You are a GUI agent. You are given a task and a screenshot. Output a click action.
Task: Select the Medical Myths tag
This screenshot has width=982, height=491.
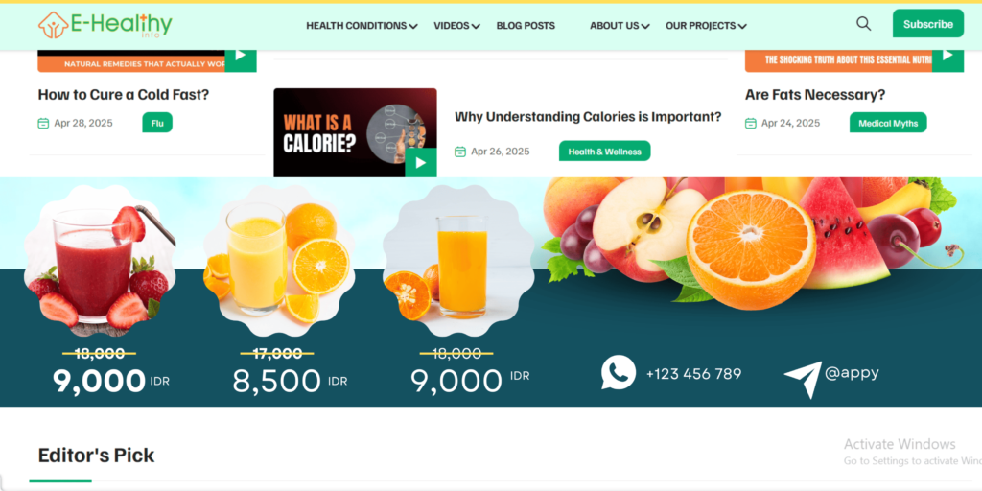887,123
